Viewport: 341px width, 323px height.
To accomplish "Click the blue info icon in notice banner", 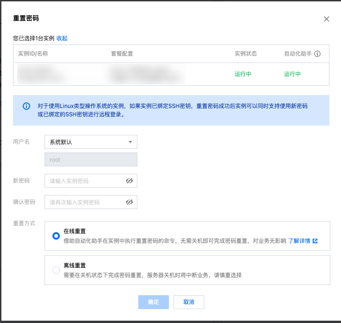I will [26, 106].
